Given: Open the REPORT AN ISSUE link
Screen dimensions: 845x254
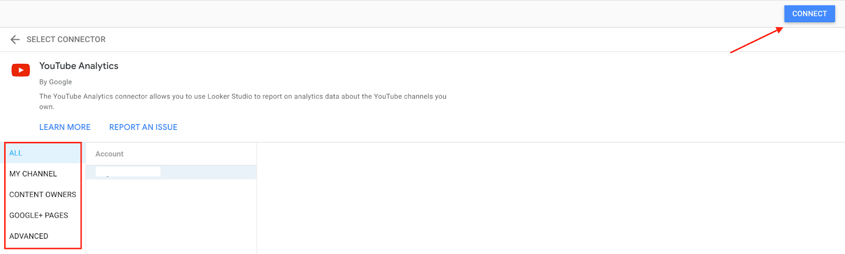Looking at the screenshot, I should (143, 127).
